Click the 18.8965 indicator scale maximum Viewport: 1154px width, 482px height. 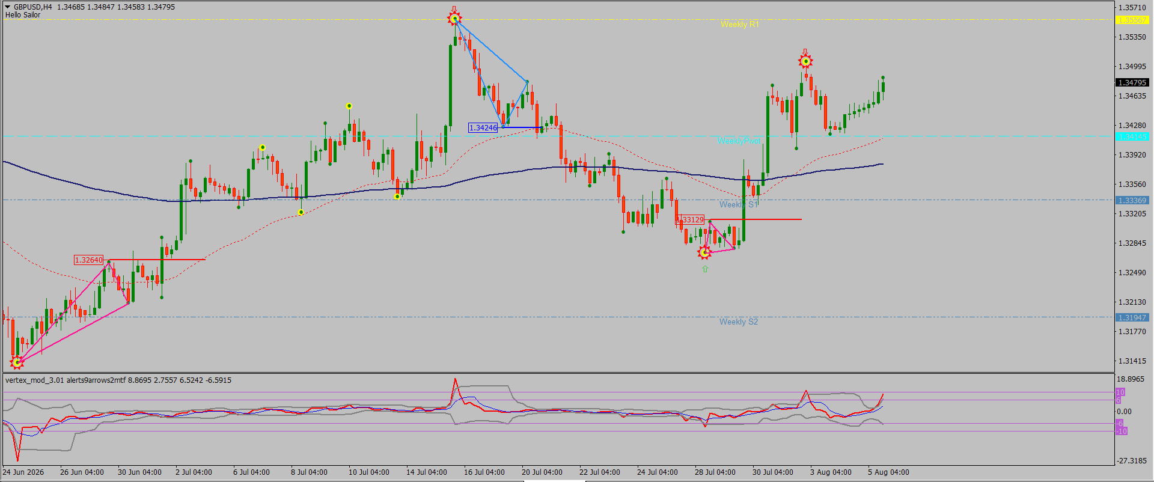pos(1130,379)
